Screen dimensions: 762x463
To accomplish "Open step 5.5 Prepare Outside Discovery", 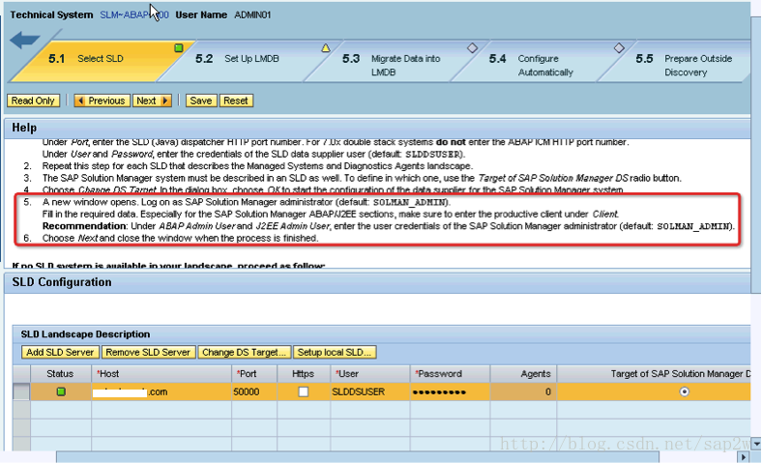I will (684, 65).
